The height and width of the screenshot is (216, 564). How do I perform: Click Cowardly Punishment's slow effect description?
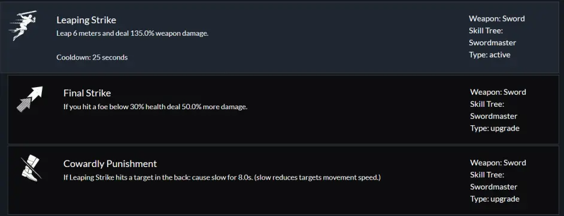coord(222,177)
